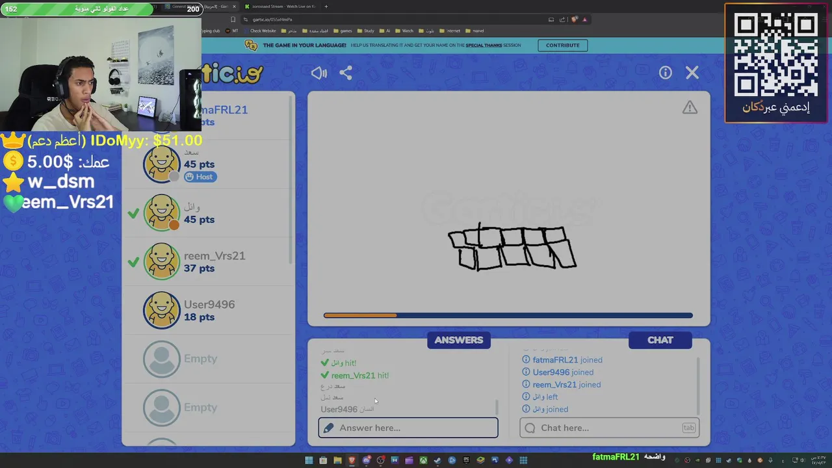Open the 'Ai' bookmarks folder
The image size is (832, 468).
(385, 31)
